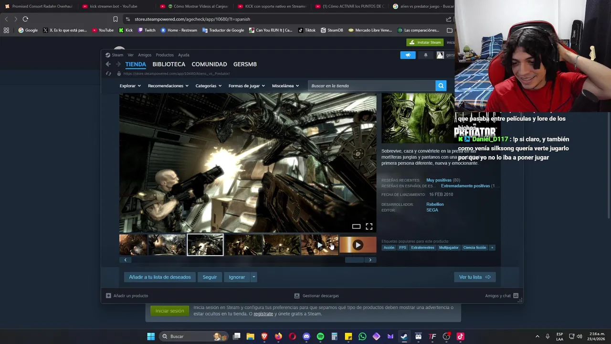Open the Formas de jugar dropdown
This screenshot has width=611, height=344.
pyautogui.click(x=246, y=86)
